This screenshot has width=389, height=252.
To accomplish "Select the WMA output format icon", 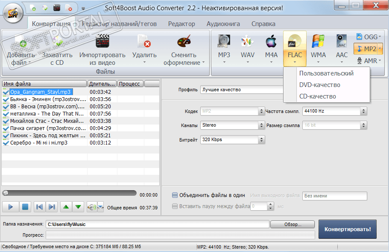I will 318,41.
